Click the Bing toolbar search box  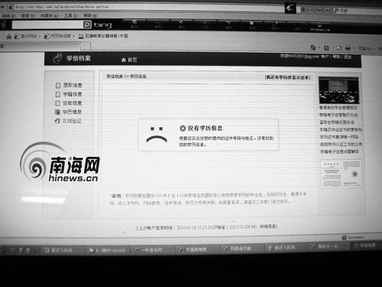48,24
